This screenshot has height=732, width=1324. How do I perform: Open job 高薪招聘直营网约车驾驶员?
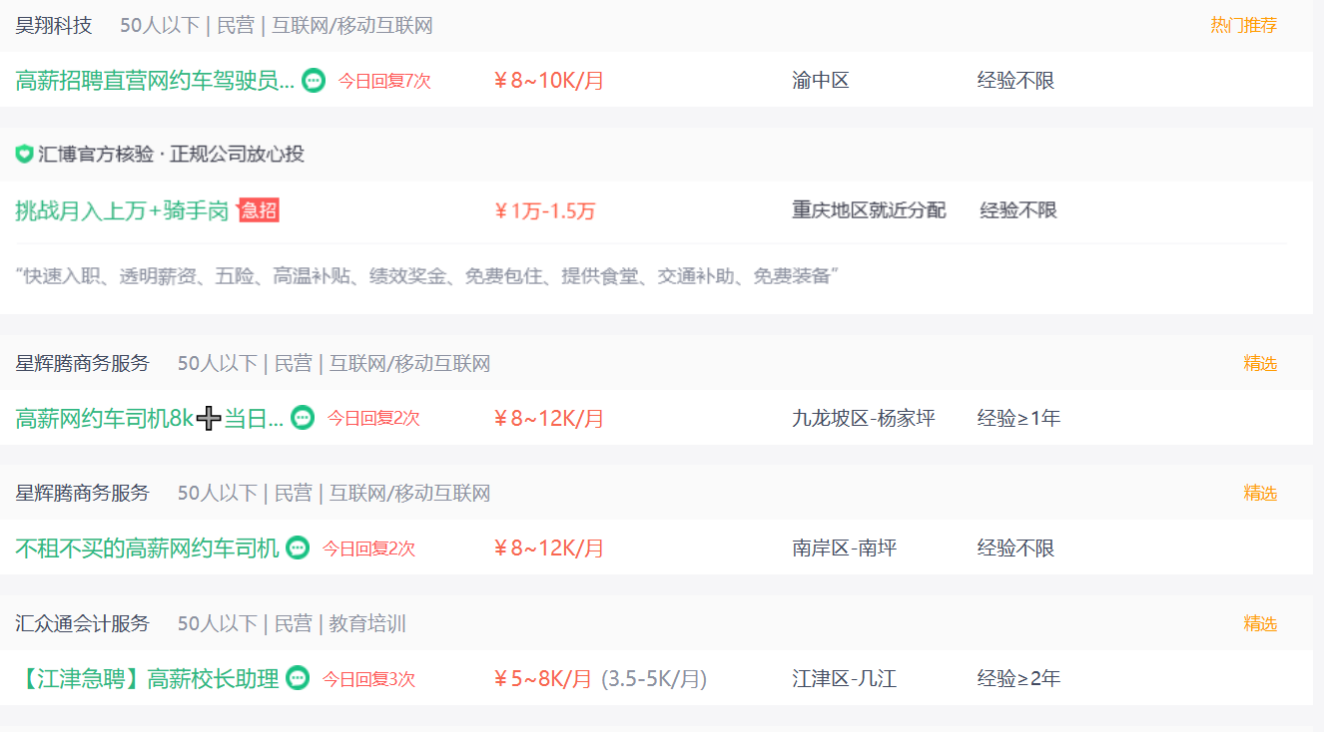pos(155,81)
